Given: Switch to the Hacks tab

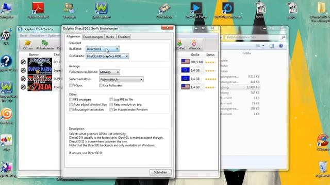Looking at the screenshot, I should coord(110,37).
